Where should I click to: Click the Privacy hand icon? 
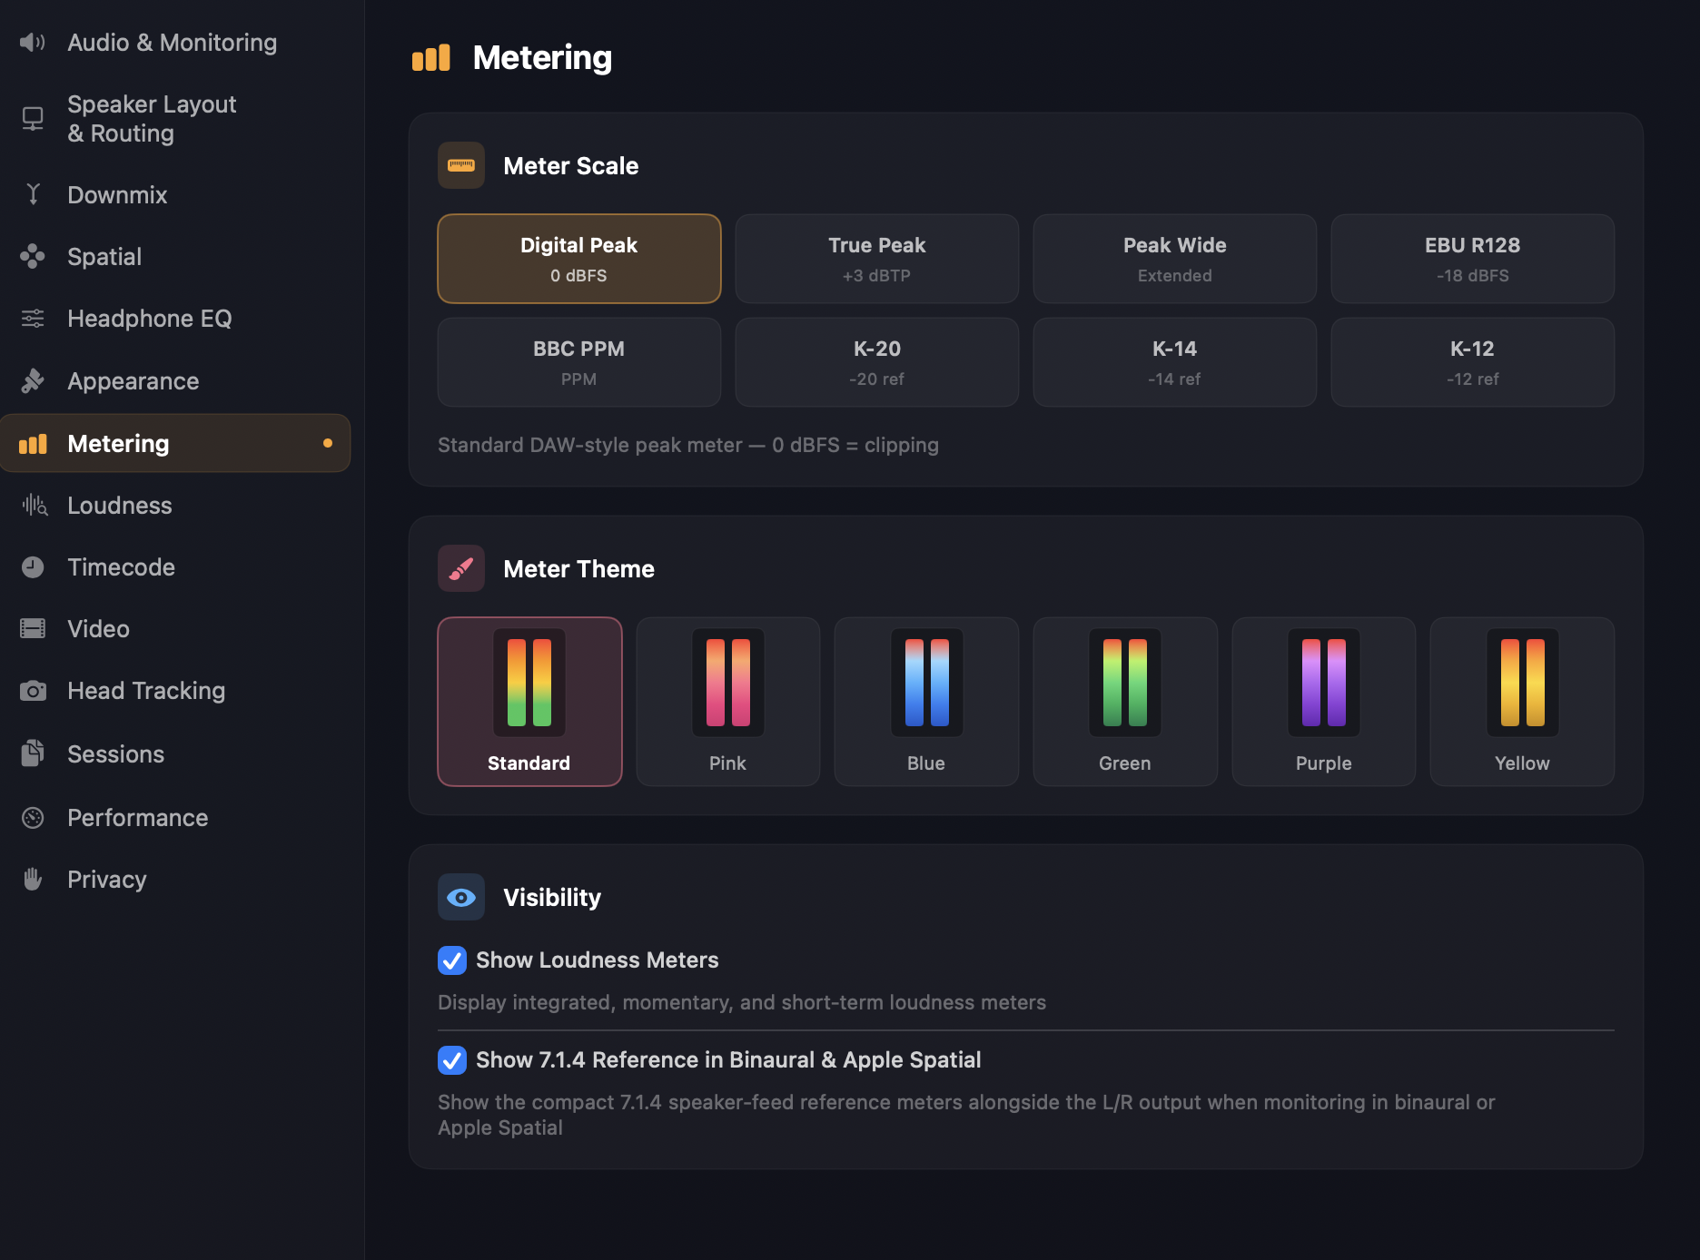click(33, 879)
